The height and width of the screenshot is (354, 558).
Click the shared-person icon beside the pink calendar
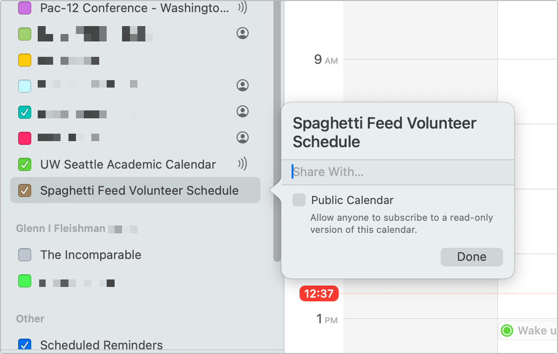(x=243, y=137)
